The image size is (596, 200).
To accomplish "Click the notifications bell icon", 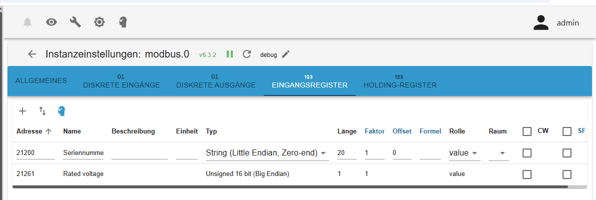I will [27, 22].
